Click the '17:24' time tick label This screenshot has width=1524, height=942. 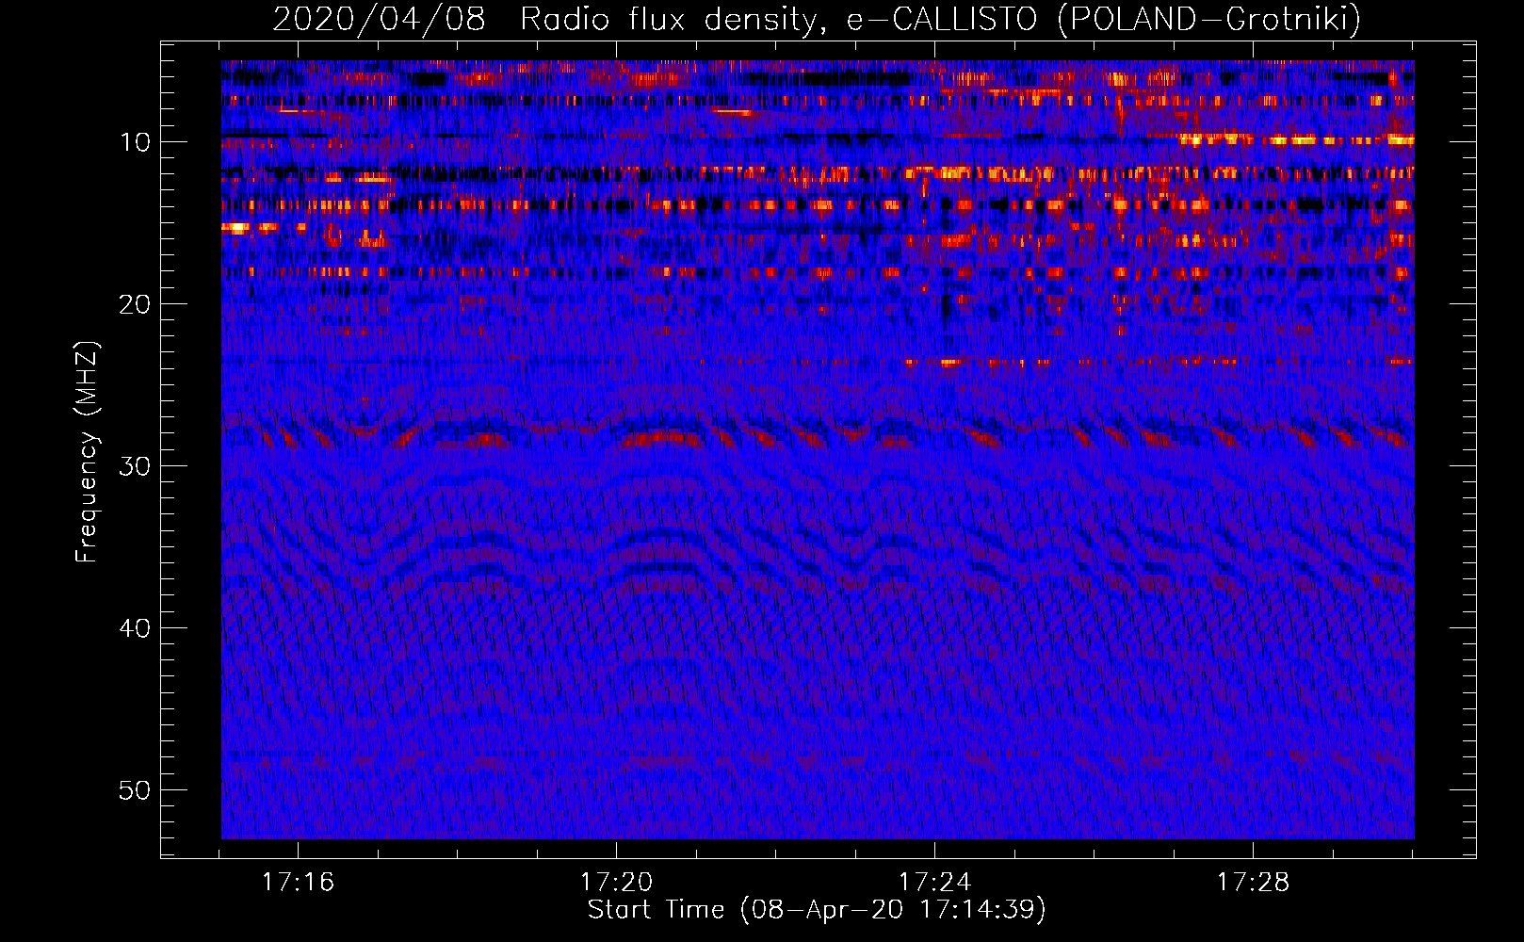(x=934, y=883)
